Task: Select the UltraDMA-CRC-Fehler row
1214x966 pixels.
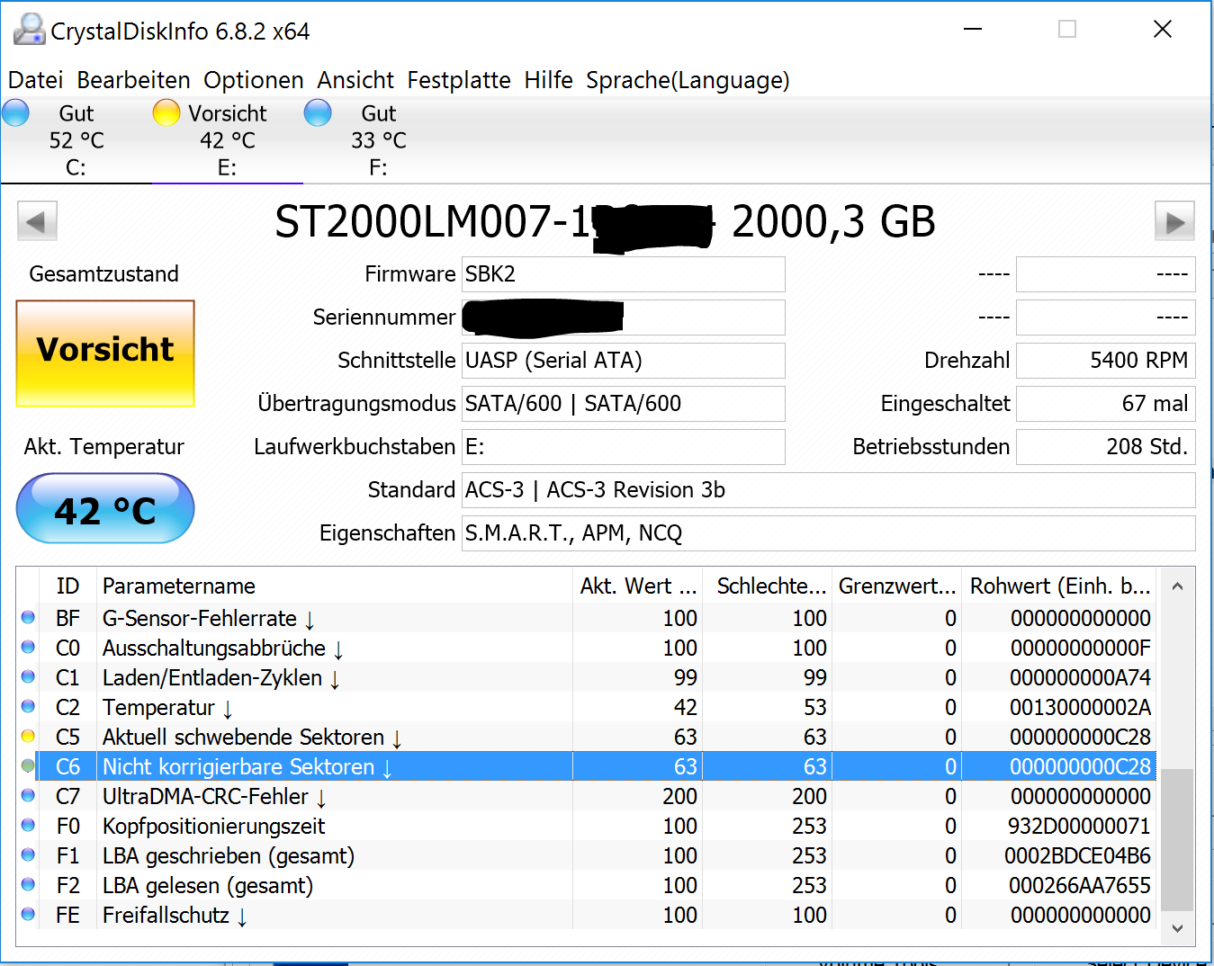Action: [x=588, y=797]
